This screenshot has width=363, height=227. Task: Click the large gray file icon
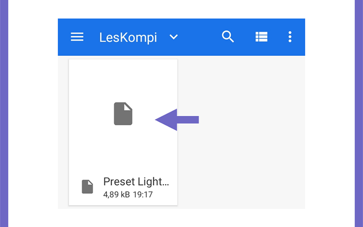123,114
